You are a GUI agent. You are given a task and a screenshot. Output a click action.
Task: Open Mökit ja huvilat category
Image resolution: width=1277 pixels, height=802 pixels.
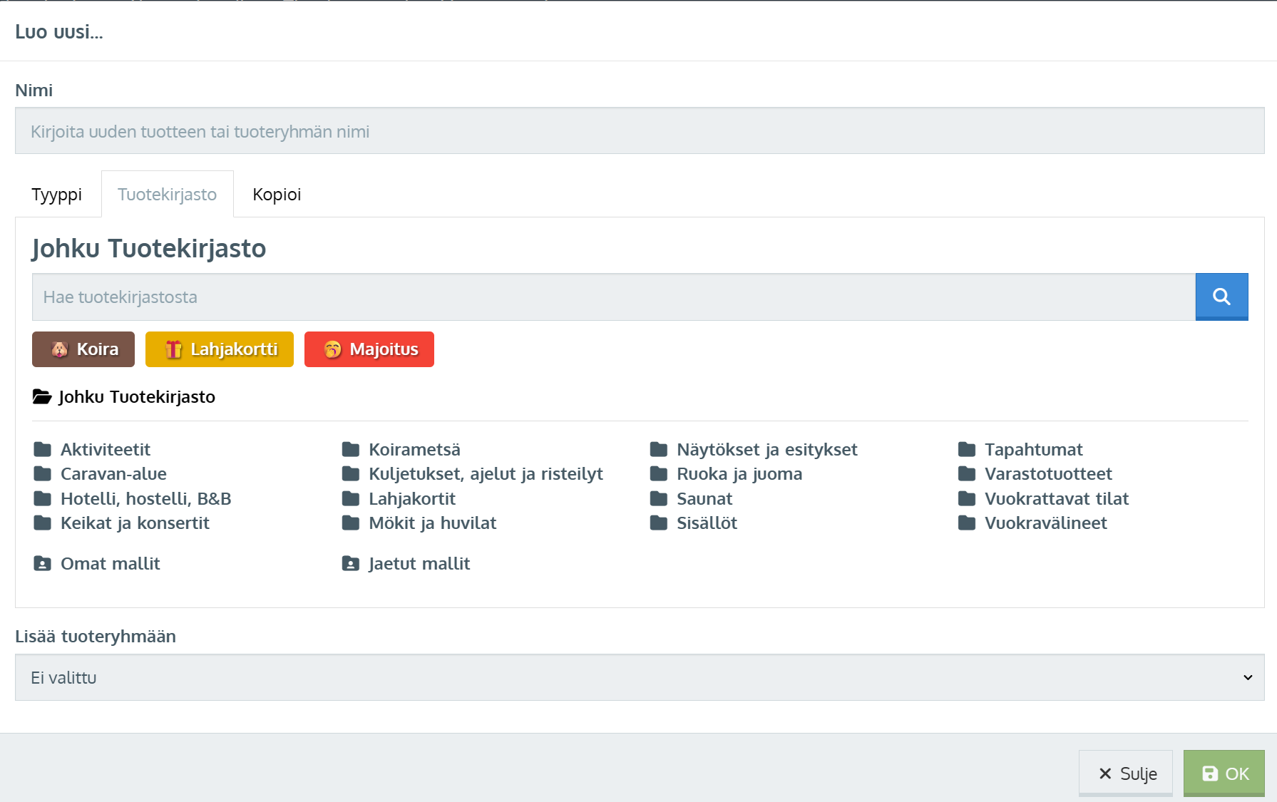432,523
